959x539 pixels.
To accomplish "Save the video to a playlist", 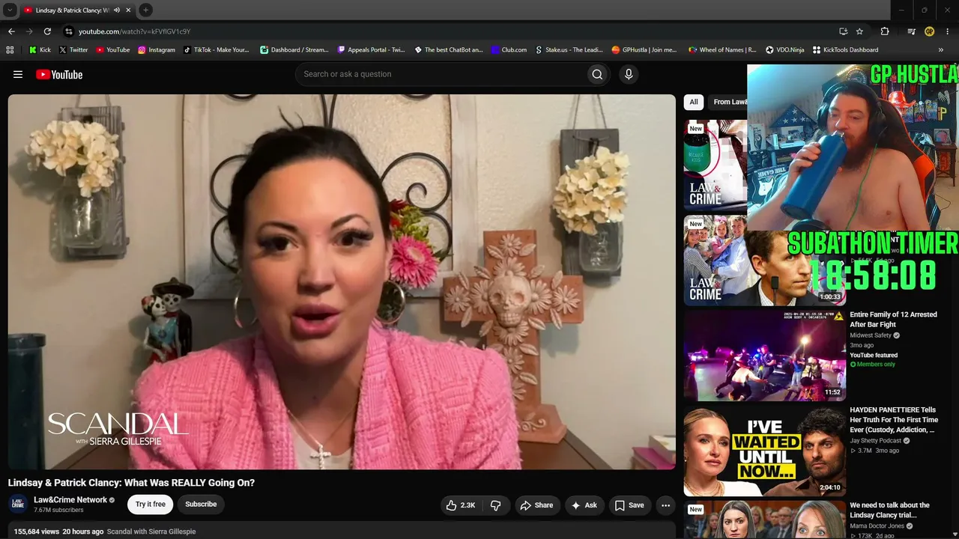I will (x=629, y=505).
